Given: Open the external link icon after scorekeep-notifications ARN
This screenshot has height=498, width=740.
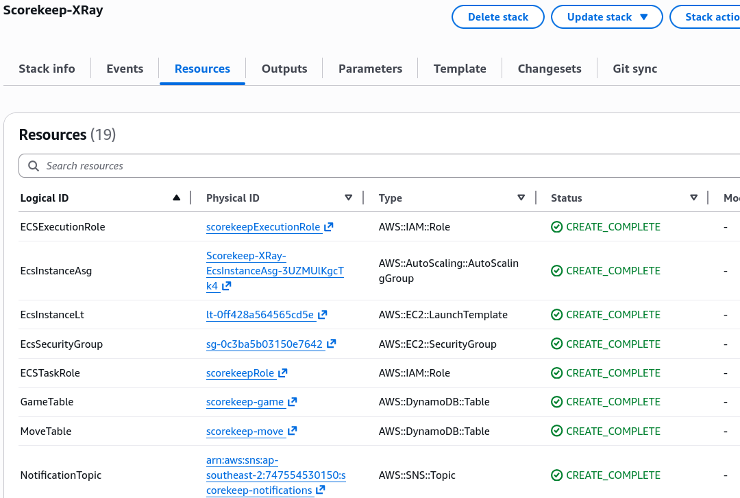Looking at the screenshot, I should tap(321, 490).
